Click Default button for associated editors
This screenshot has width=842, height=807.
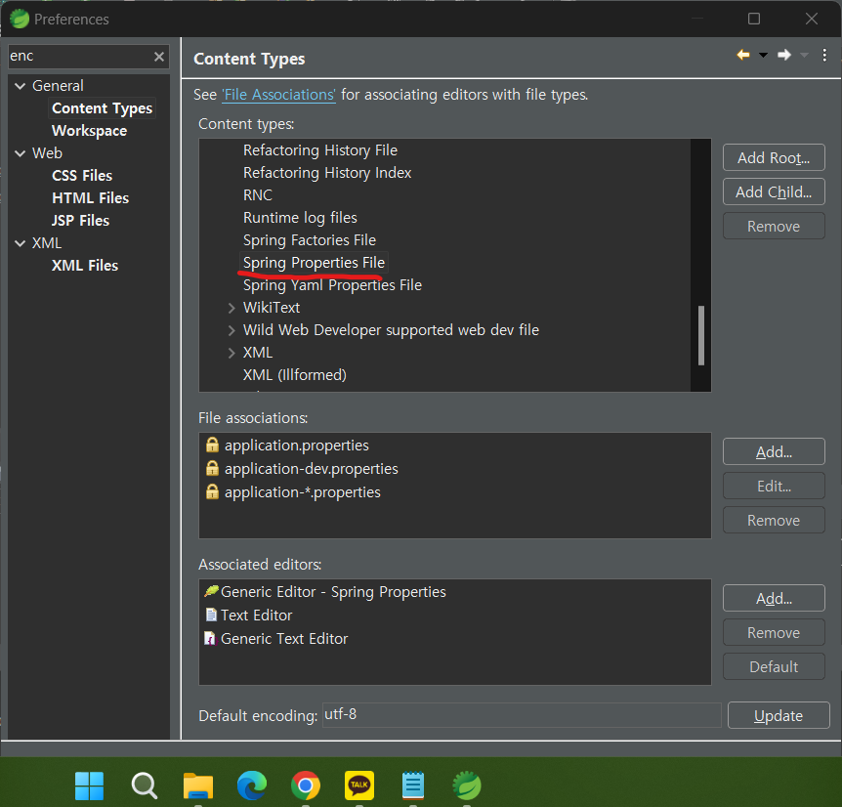tap(774, 667)
